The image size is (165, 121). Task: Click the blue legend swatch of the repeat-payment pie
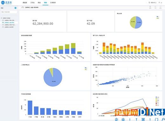point(85,68)
